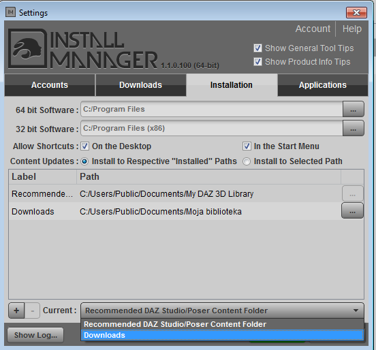Click the 32 bit Software path field
The image size is (376, 350).
[x=212, y=128]
